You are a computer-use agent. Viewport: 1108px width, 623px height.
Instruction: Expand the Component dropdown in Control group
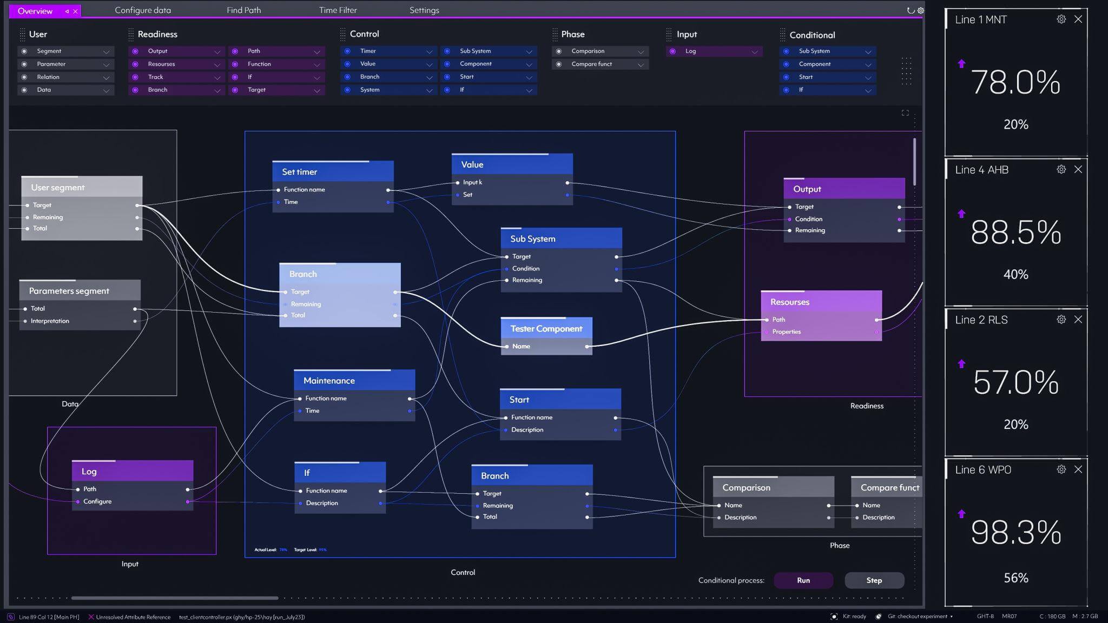pyautogui.click(x=529, y=65)
